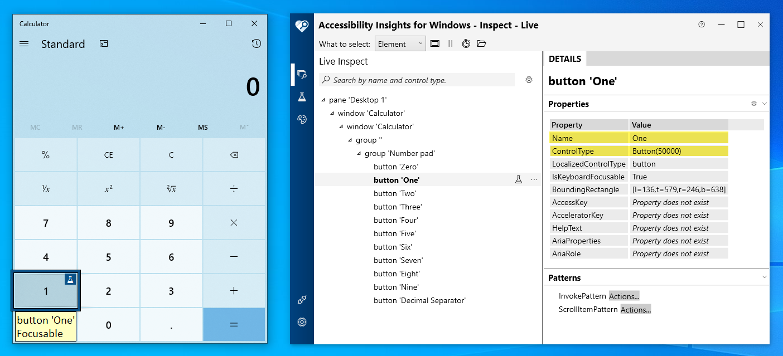Click the Button(50000) ControlType value
Image resolution: width=783 pixels, height=356 pixels.
[679, 151]
